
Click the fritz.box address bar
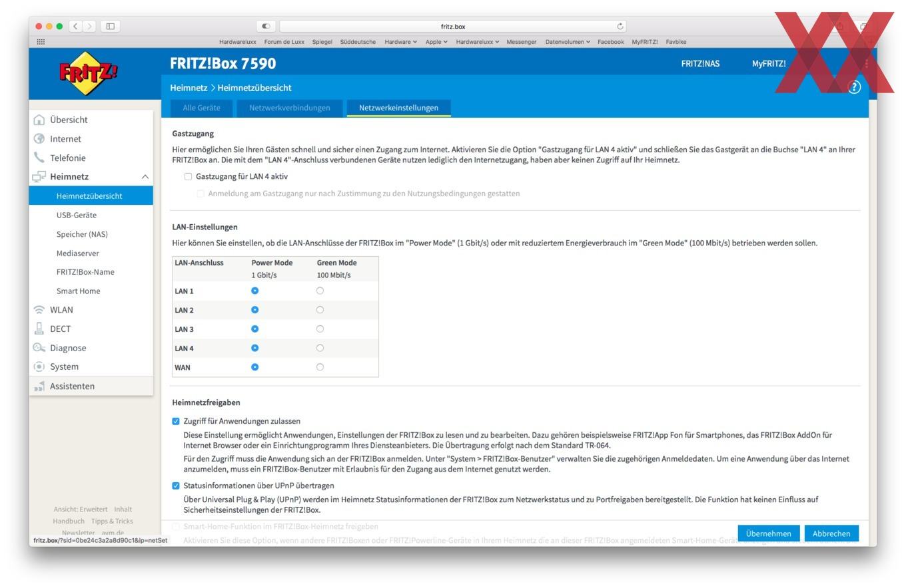click(x=453, y=27)
